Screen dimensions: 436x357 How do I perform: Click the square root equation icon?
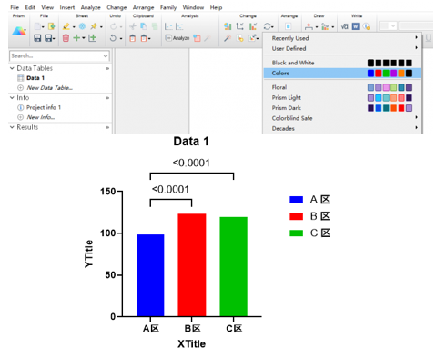tap(344, 26)
